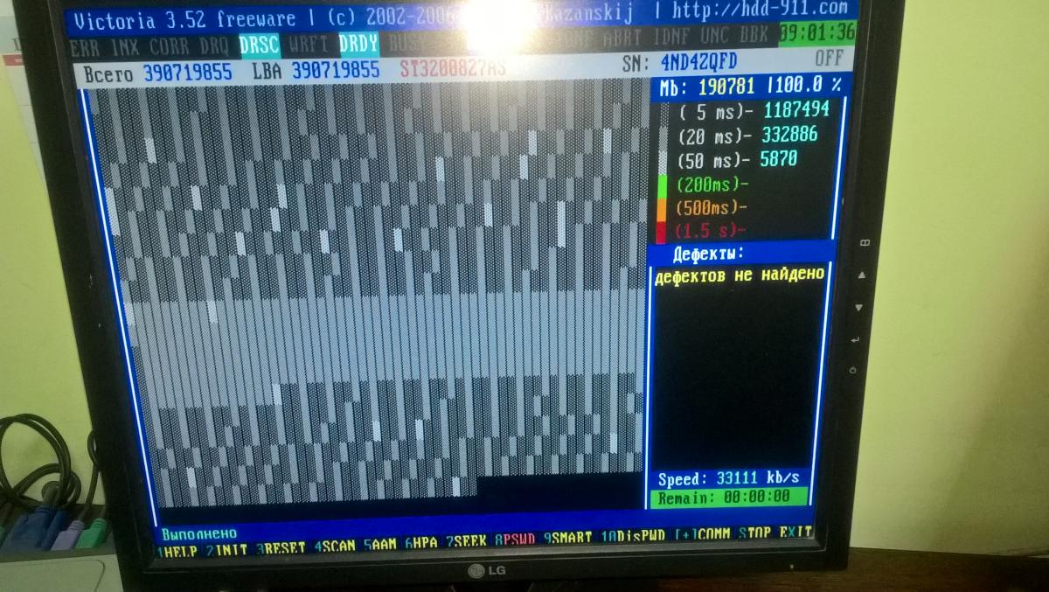Open acoustic settings with 5AAM
The height and width of the screenshot is (592, 1049).
click(x=380, y=546)
